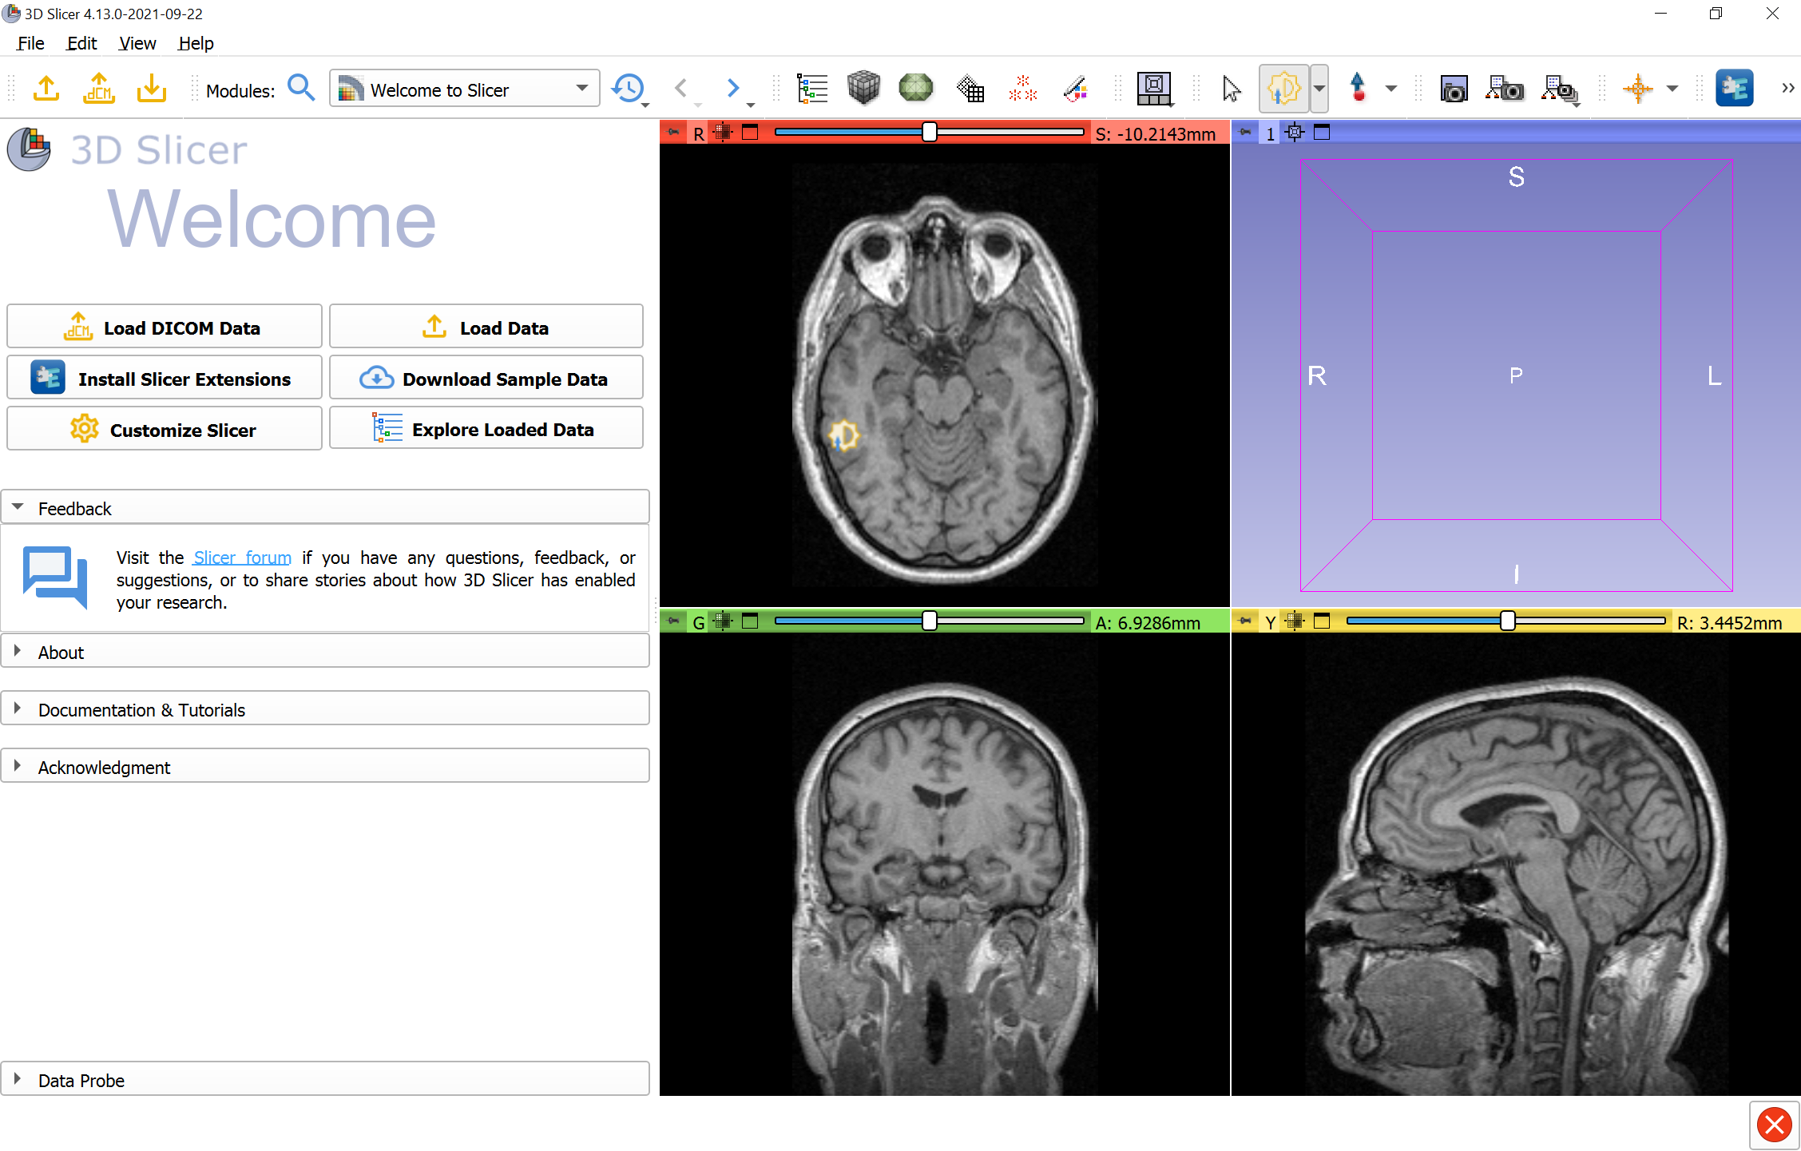Click Explore Loaded Data button
This screenshot has height=1151, width=1801.
(x=486, y=428)
